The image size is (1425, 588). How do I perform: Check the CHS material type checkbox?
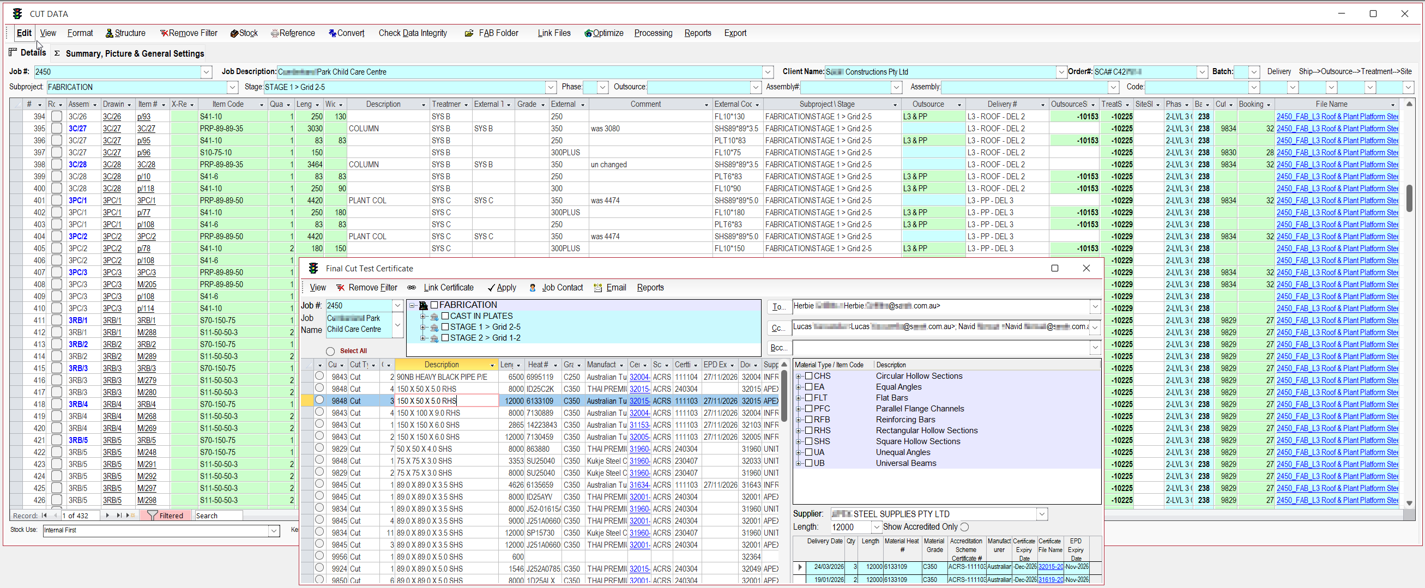pyautogui.click(x=809, y=376)
